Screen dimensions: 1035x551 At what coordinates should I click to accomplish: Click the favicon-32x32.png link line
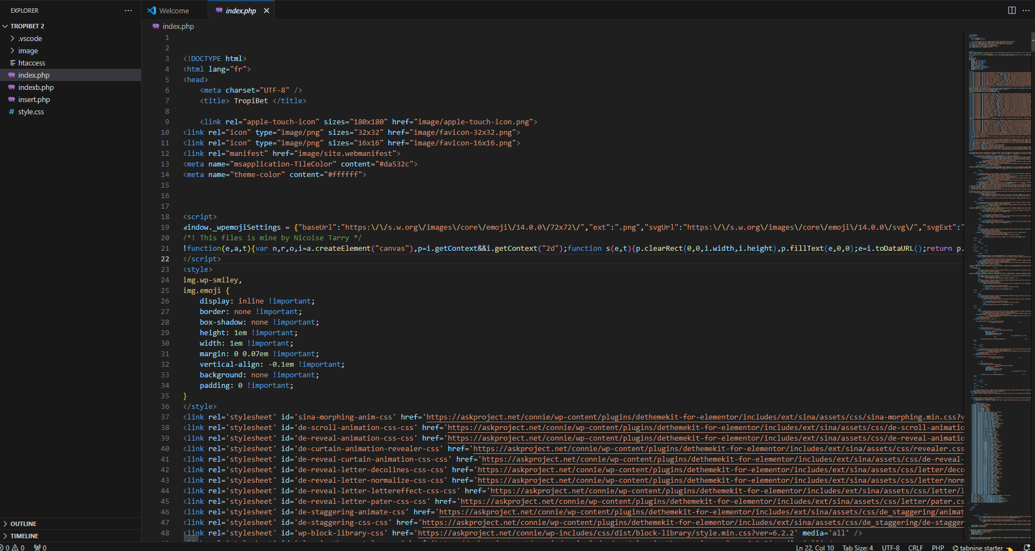coord(351,132)
